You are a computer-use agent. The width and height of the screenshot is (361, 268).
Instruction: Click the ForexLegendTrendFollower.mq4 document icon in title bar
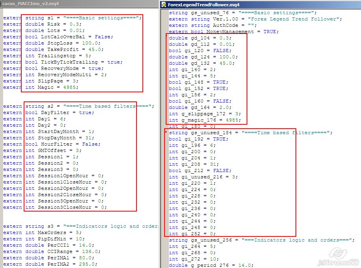pos(164,4)
